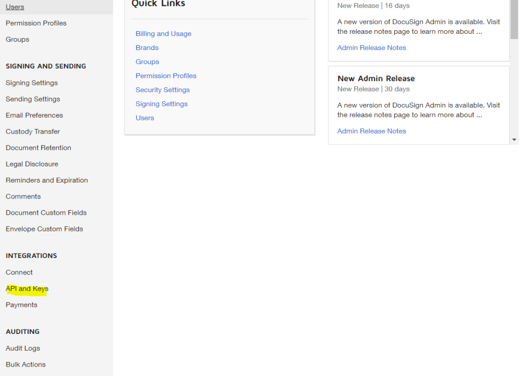The height and width of the screenshot is (376, 532).
Task: Click the release list scrollbar down arrow
Action: (514, 140)
